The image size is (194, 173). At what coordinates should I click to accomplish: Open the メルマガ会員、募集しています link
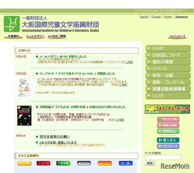[x=58, y=143]
